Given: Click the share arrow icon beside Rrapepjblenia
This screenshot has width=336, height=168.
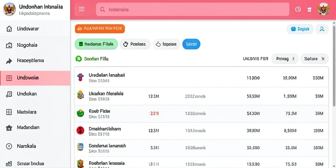Looking at the screenshot, I should coord(9,61).
